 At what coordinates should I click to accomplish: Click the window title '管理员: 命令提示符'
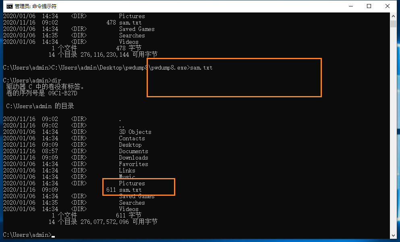click(36, 6)
